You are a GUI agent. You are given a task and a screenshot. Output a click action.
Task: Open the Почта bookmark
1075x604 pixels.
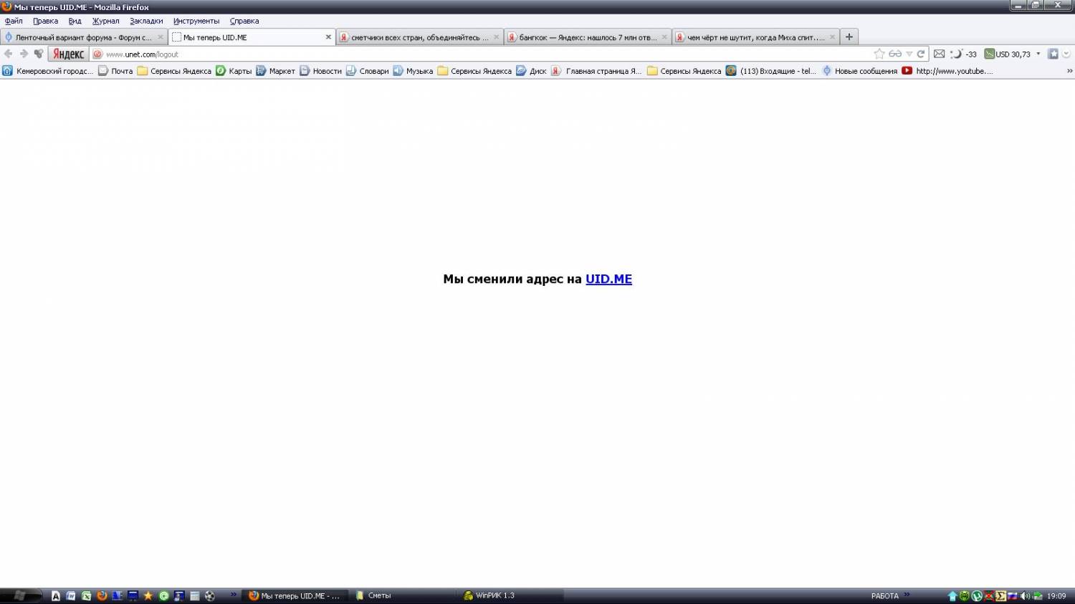[115, 71]
